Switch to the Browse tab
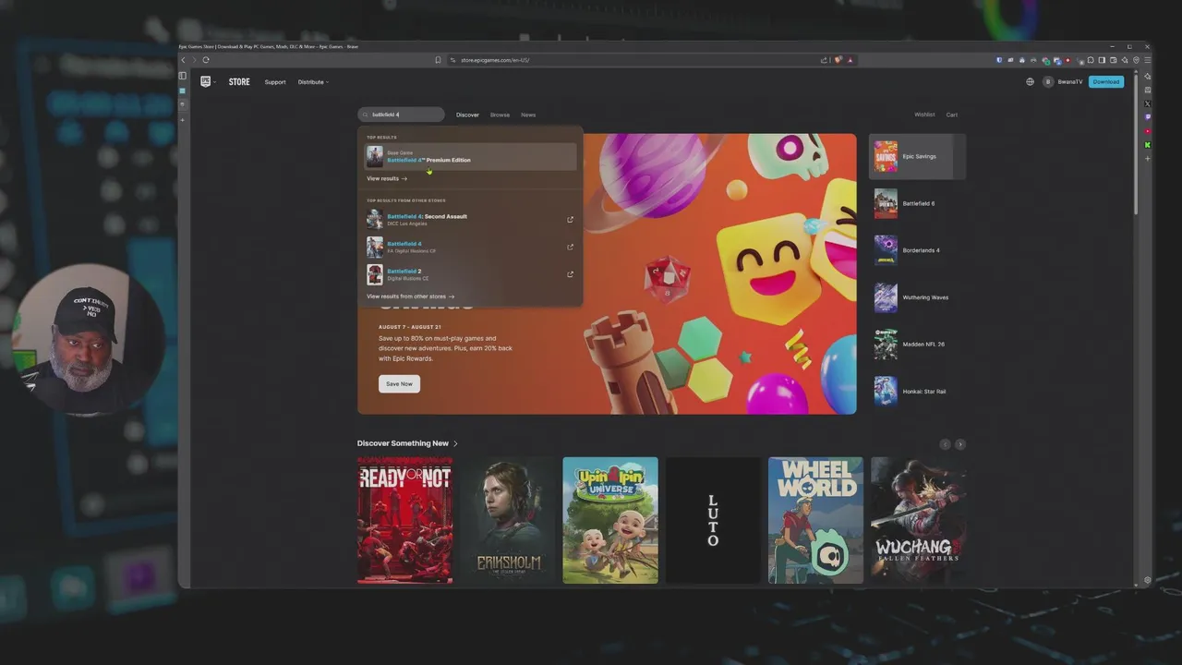 [500, 115]
